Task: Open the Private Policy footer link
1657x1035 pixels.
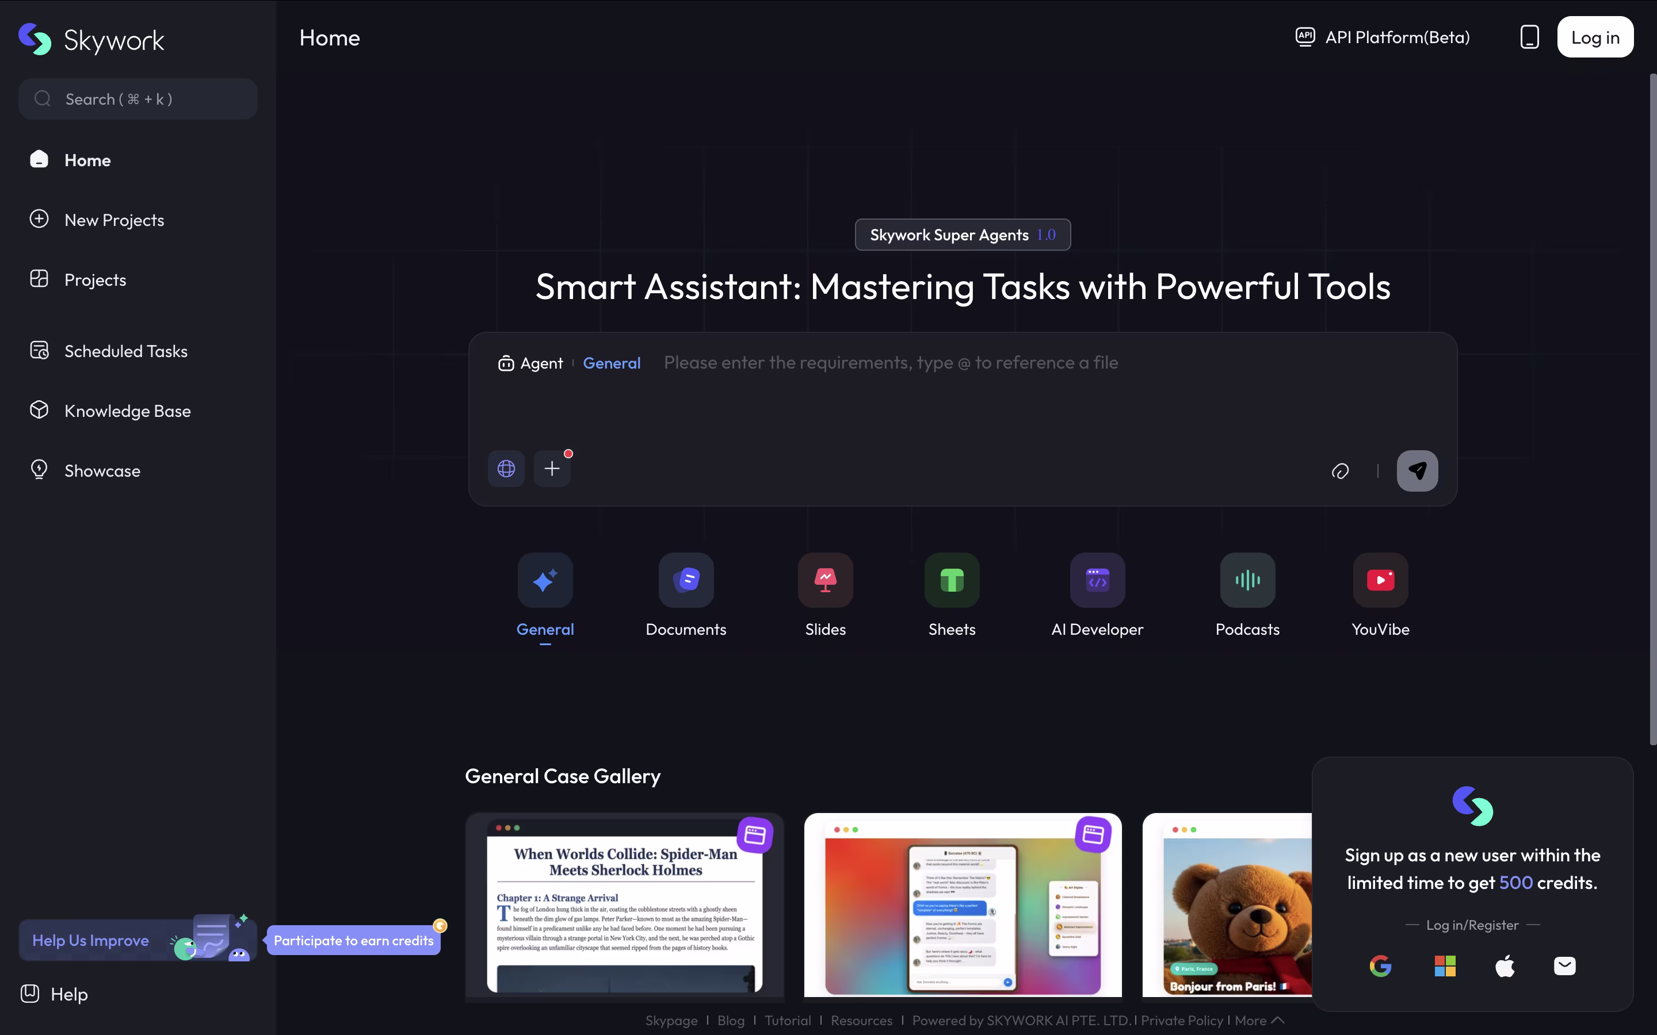Action: pos(1182,1021)
